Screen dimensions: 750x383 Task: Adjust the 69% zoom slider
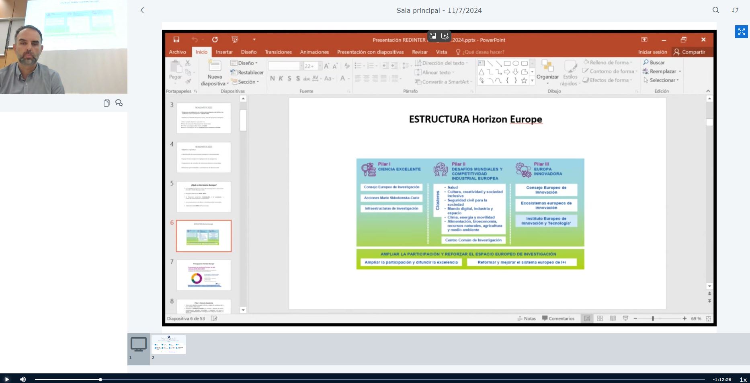click(x=653, y=318)
